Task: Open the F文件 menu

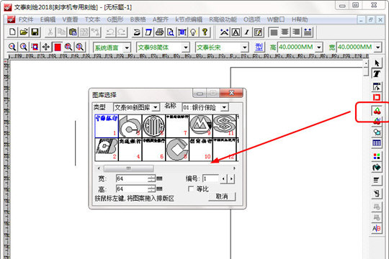Action: click(26, 19)
